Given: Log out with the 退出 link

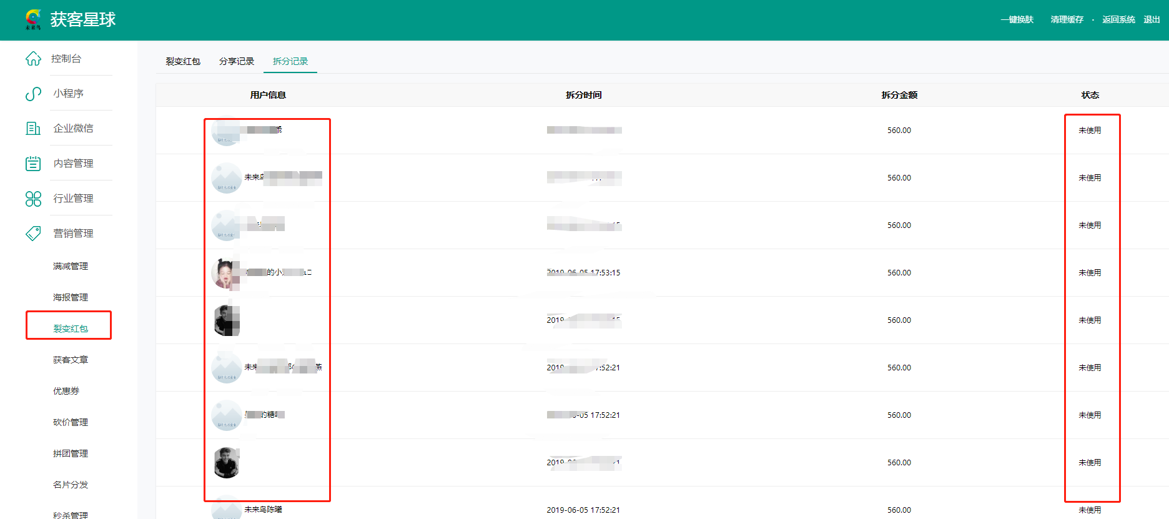Looking at the screenshot, I should click(1152, 20).
